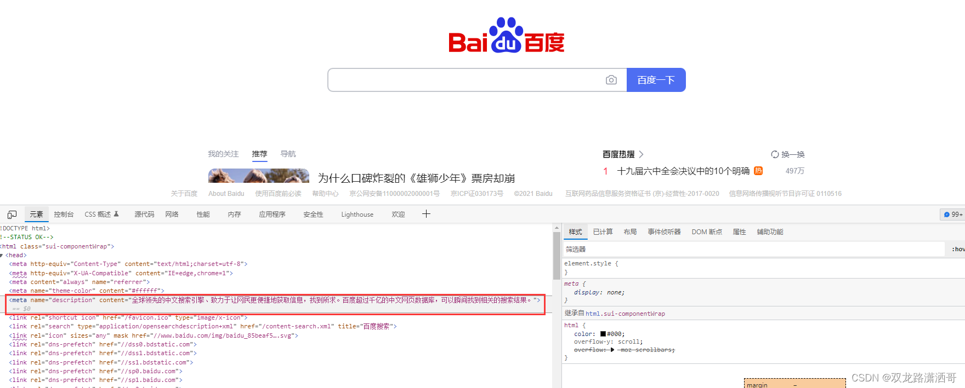965x388 pixels.
Task: Open the 性能 tab
Action: [x=203, y=215]
